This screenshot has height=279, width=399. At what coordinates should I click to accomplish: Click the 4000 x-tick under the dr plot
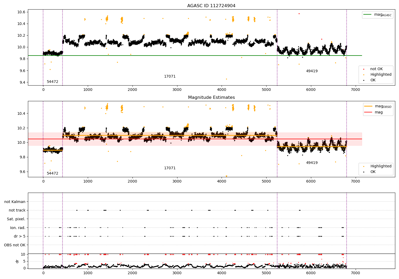click(x=222, y=273)
